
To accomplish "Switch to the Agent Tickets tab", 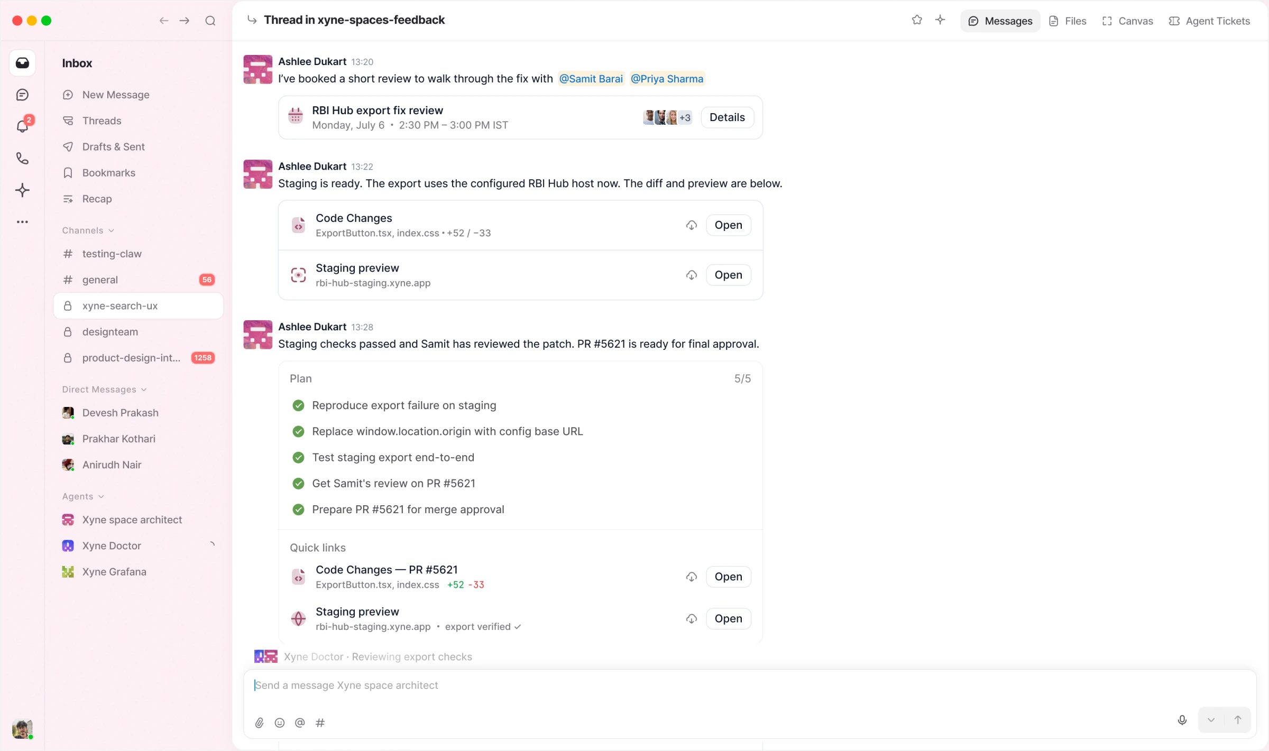I will point(1210,21).
